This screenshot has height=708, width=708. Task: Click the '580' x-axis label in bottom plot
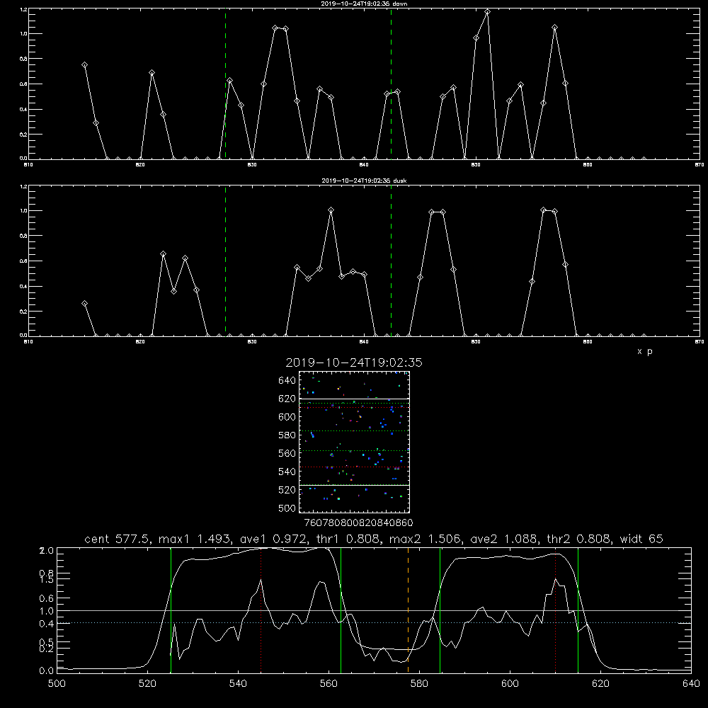tap(419, 684)
